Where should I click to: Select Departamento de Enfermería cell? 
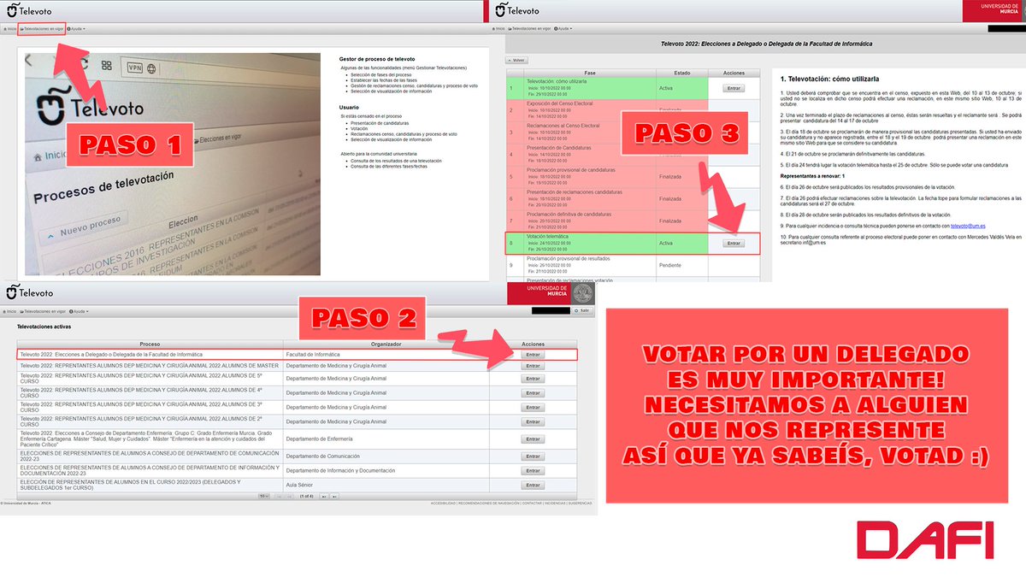point(386,439)
